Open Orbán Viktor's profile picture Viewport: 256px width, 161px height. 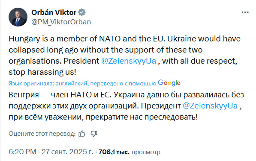(18, 17)
